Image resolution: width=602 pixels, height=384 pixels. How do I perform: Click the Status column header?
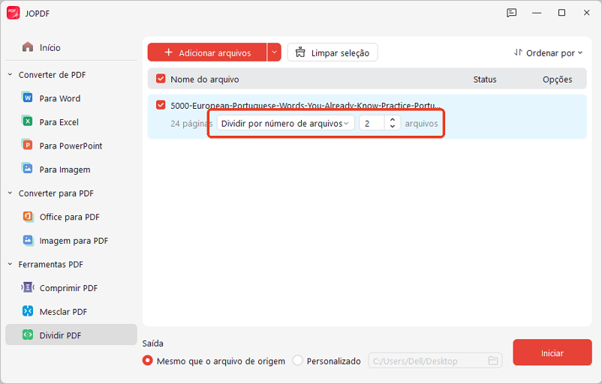pos(484,79)
